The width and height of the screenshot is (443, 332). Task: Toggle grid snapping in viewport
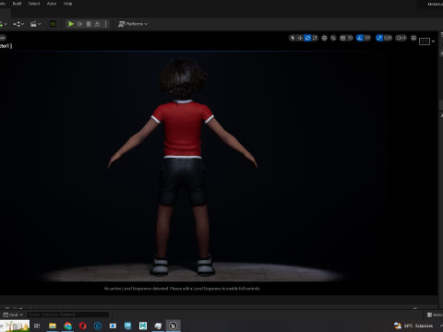coord(342,38)
